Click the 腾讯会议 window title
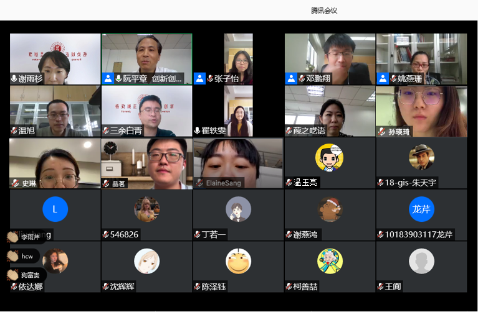 pos(324,11)
